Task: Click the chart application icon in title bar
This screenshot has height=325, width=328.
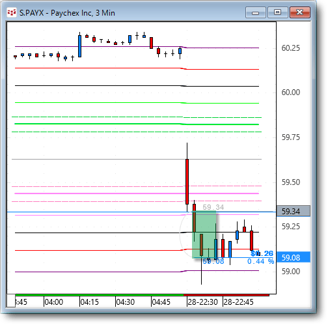Action: 12,13
